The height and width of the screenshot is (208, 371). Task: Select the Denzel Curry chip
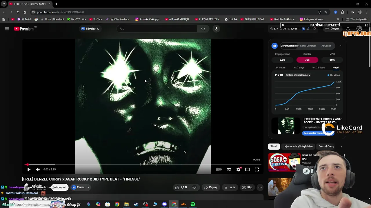326,146
